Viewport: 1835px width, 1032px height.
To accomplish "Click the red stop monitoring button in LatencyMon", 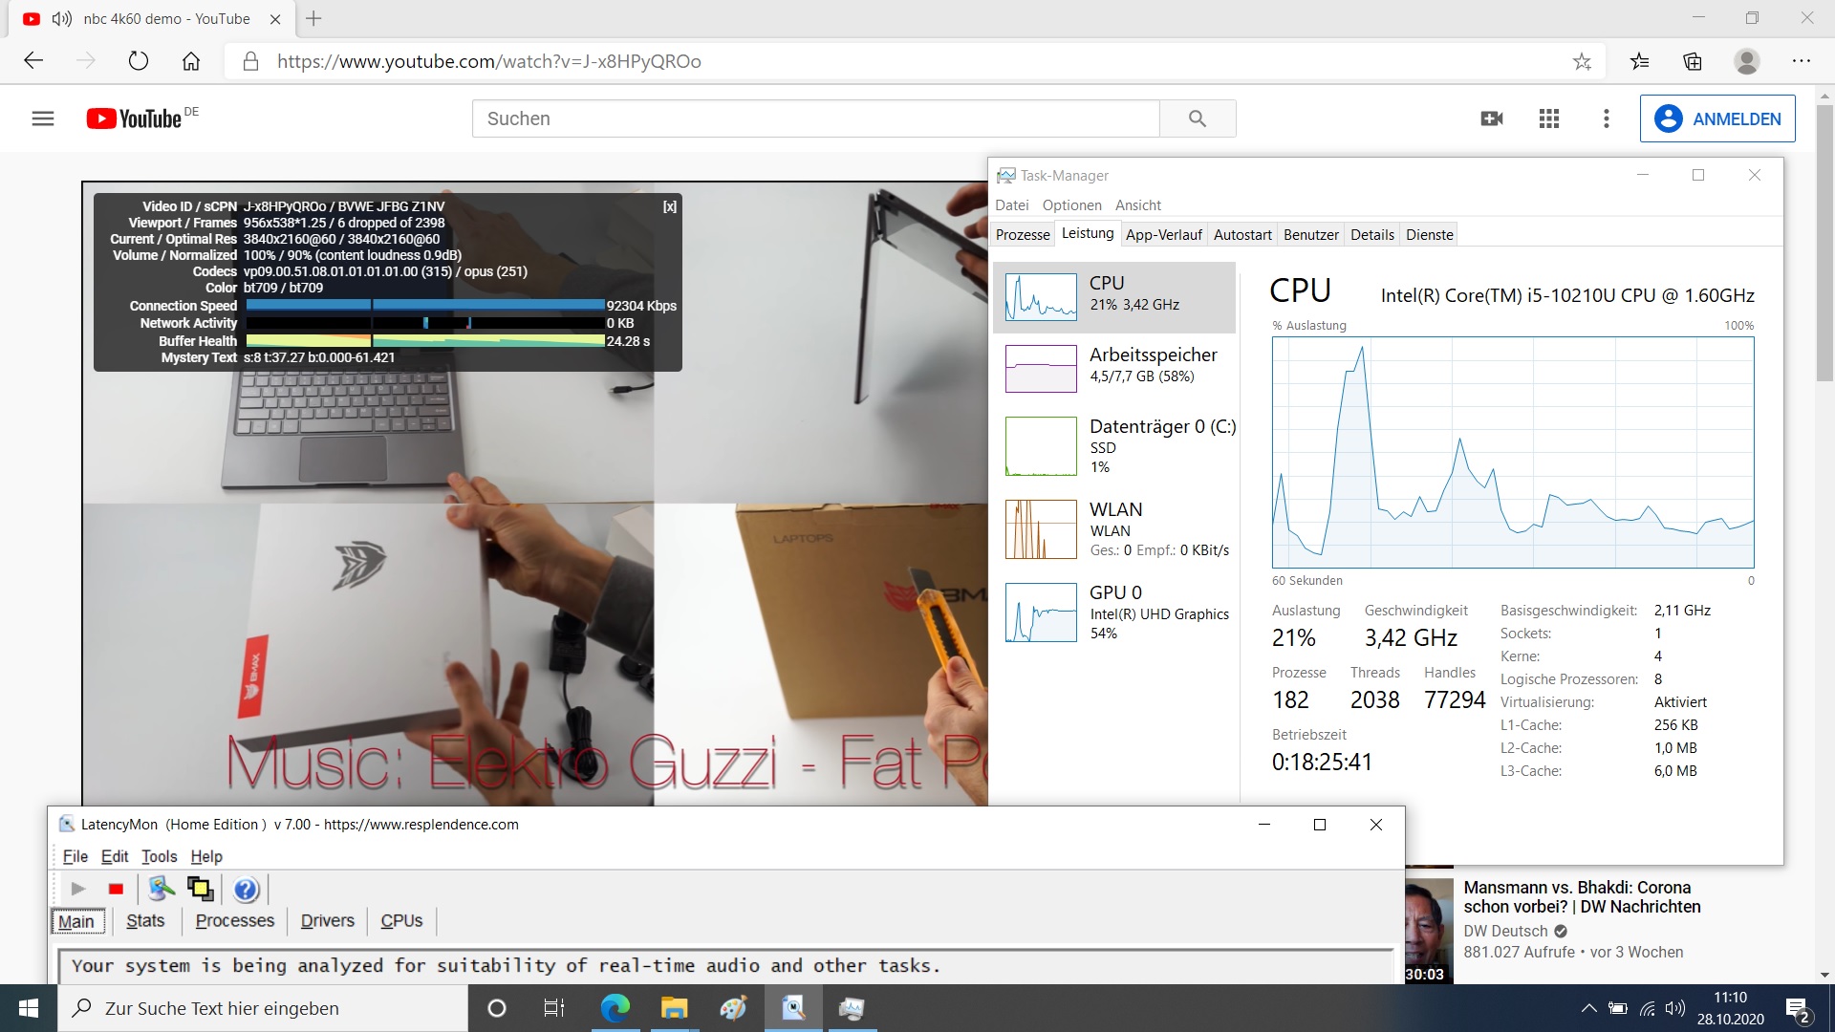I will [x=116, y=889].
